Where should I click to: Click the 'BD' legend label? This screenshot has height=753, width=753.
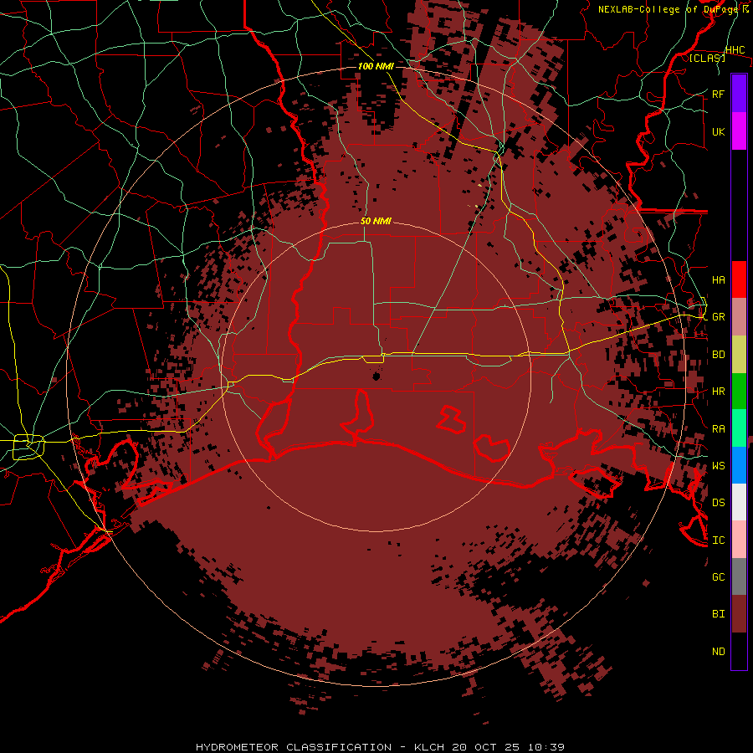coord(718,355)
